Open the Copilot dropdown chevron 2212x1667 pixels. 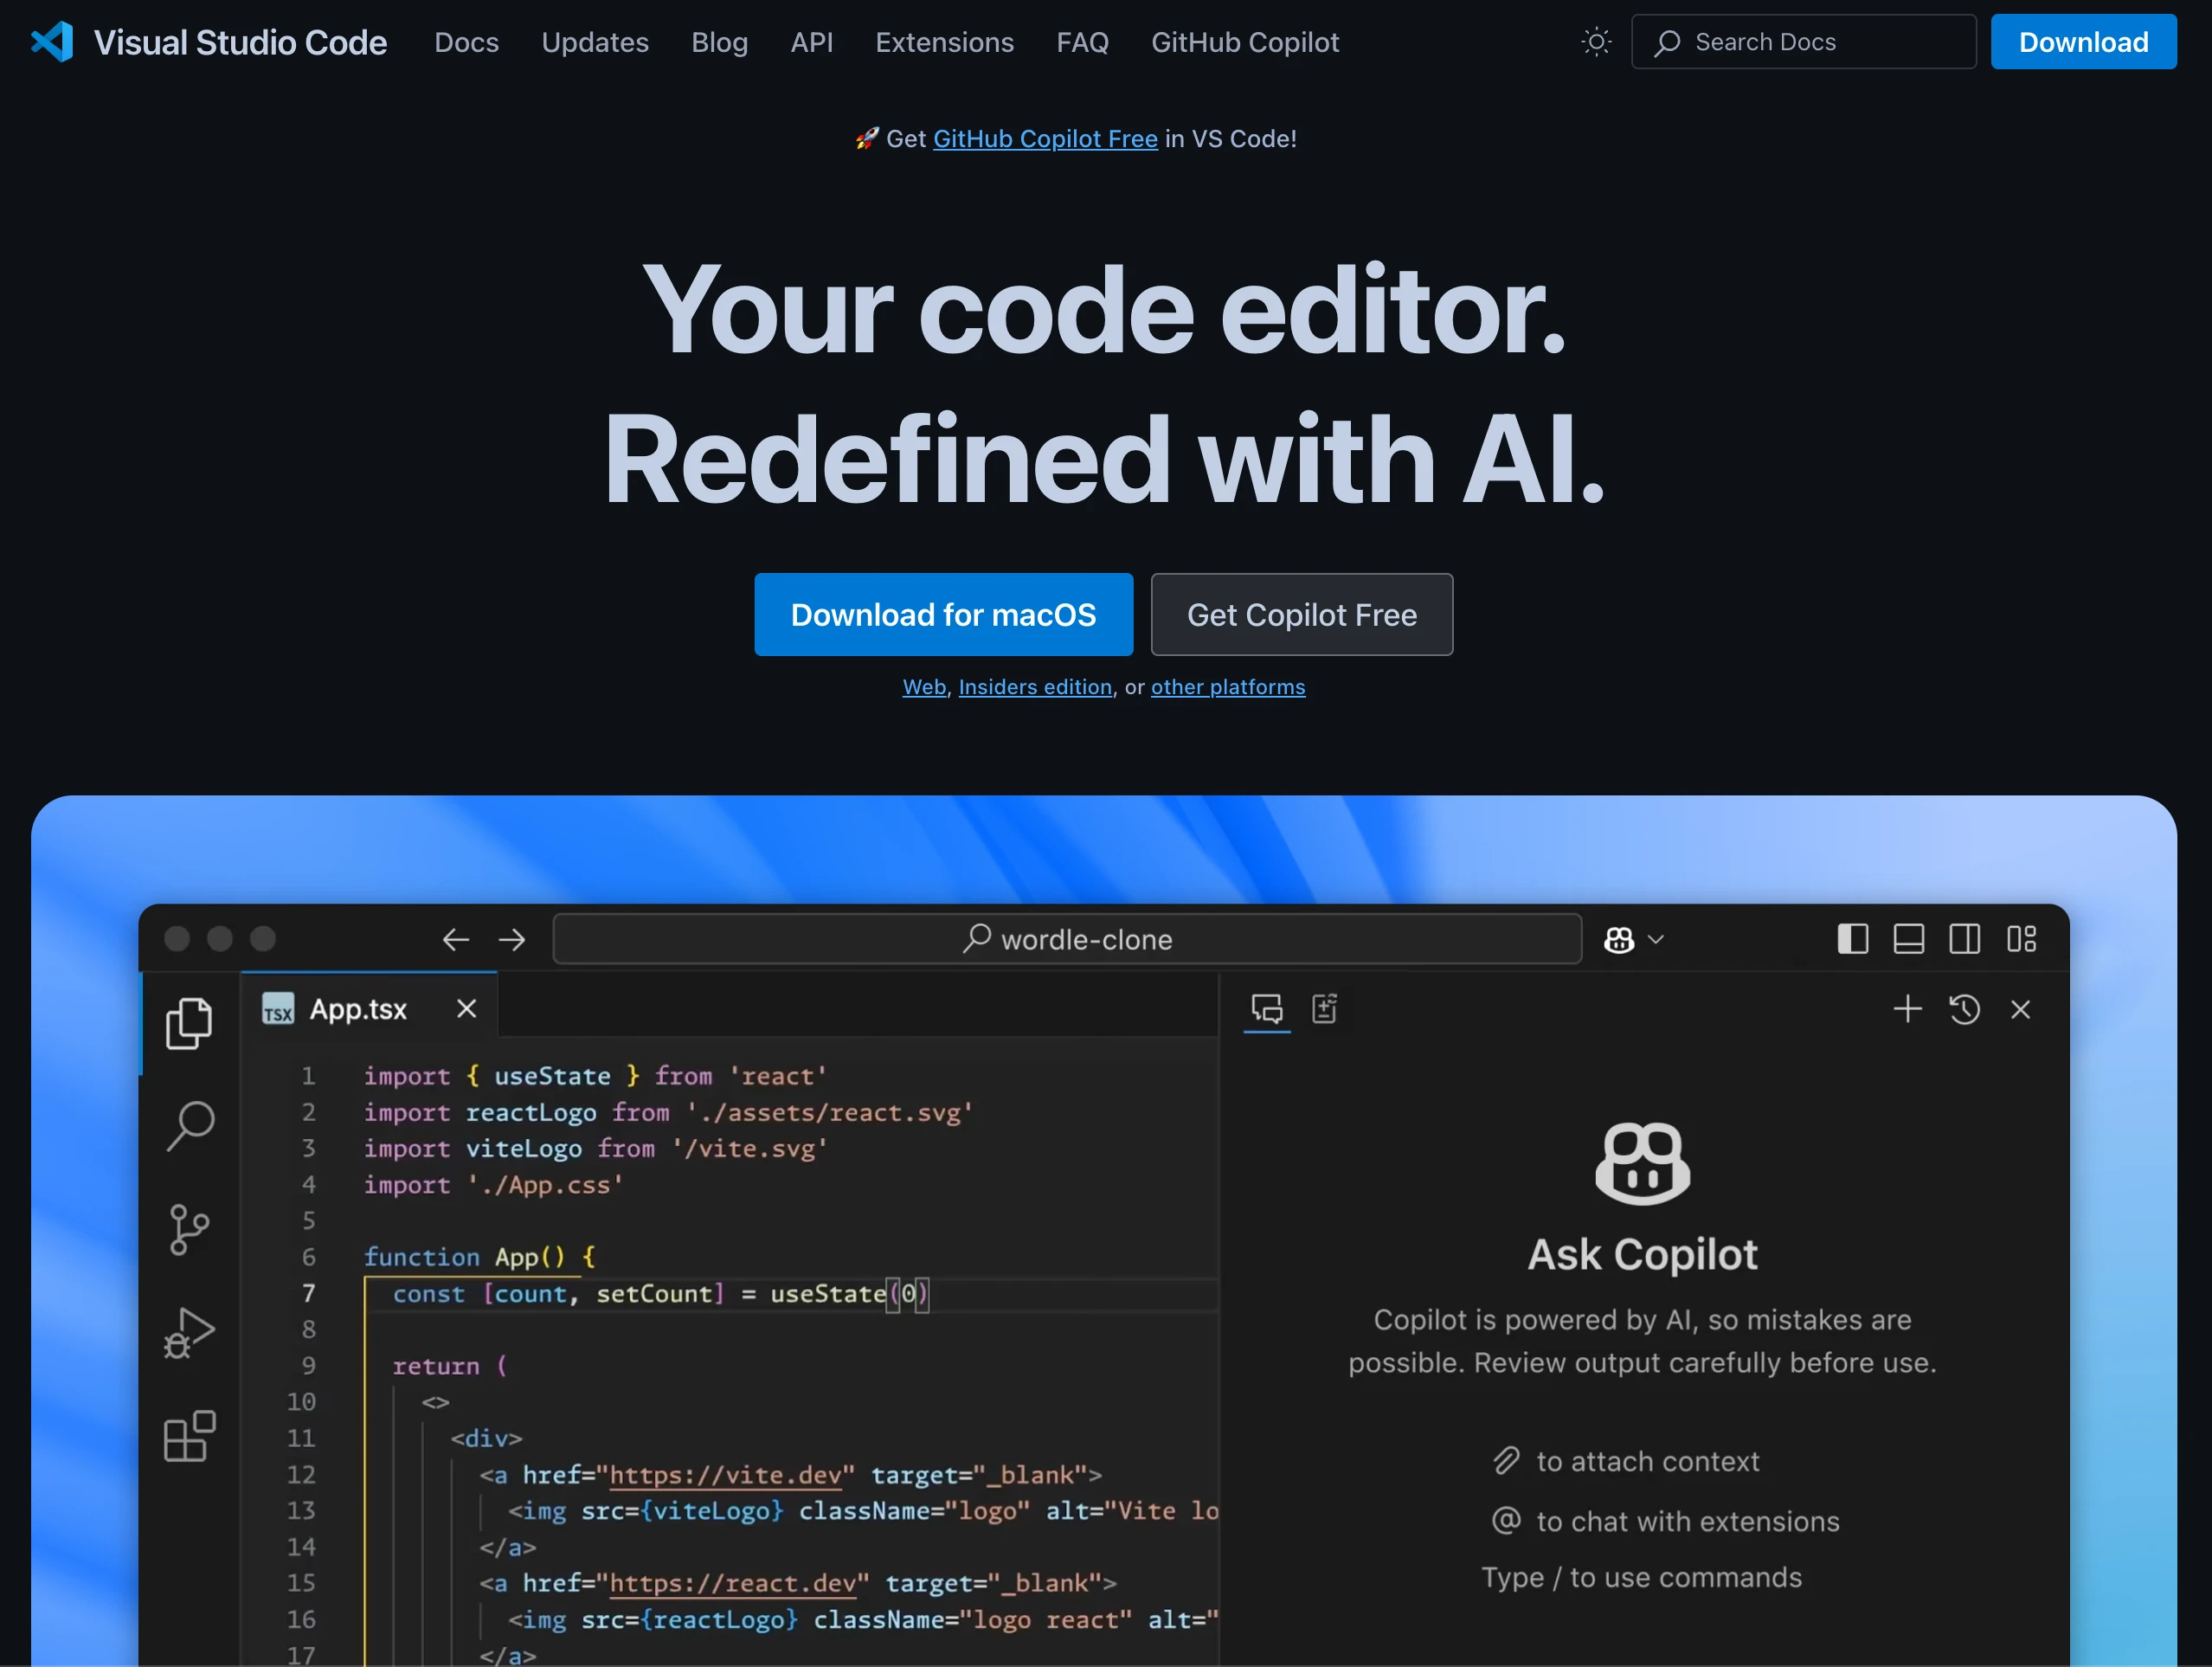(x=1655, y=940)
